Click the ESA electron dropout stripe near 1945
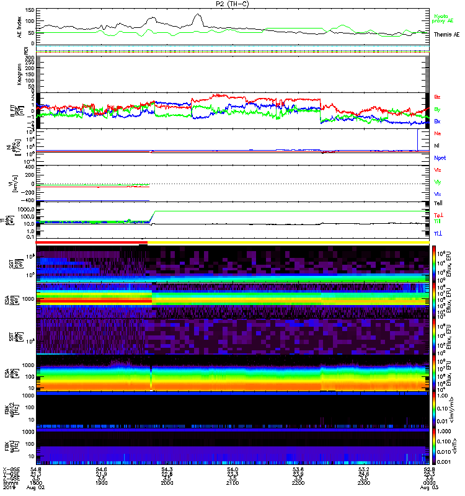The height and width of the screenshot is (496, 465). pyautogui.click(x=151, y=378)
